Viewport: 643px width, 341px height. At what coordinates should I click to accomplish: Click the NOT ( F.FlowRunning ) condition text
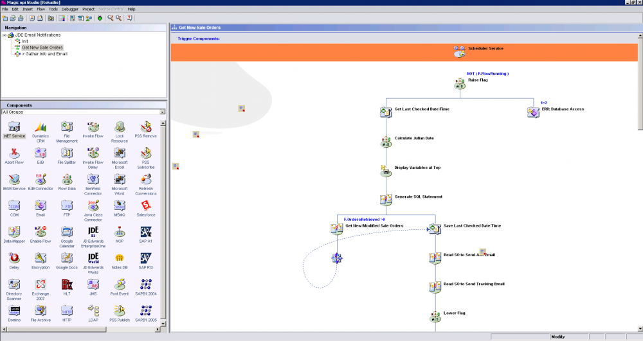tap(487, 74)
